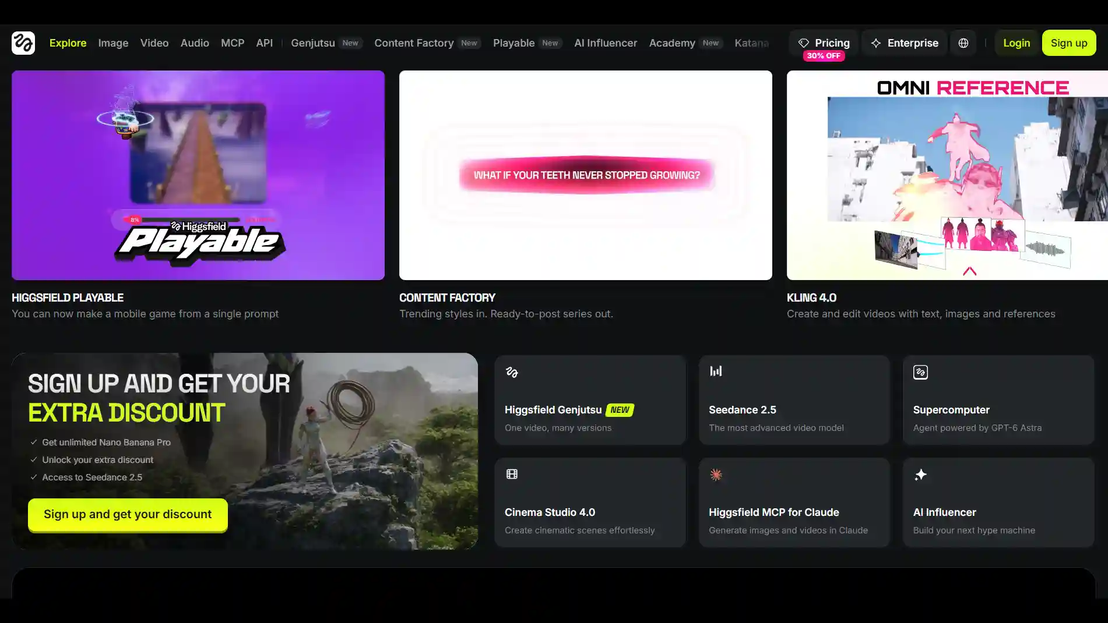Viewport: 1108px width, 623px height.
Task: Open Higgsfield MCP for Claude card title
Action: click(774, 512)
